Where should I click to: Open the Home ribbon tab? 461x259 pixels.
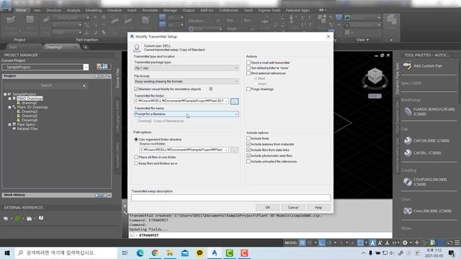click(x=21, y=10)
